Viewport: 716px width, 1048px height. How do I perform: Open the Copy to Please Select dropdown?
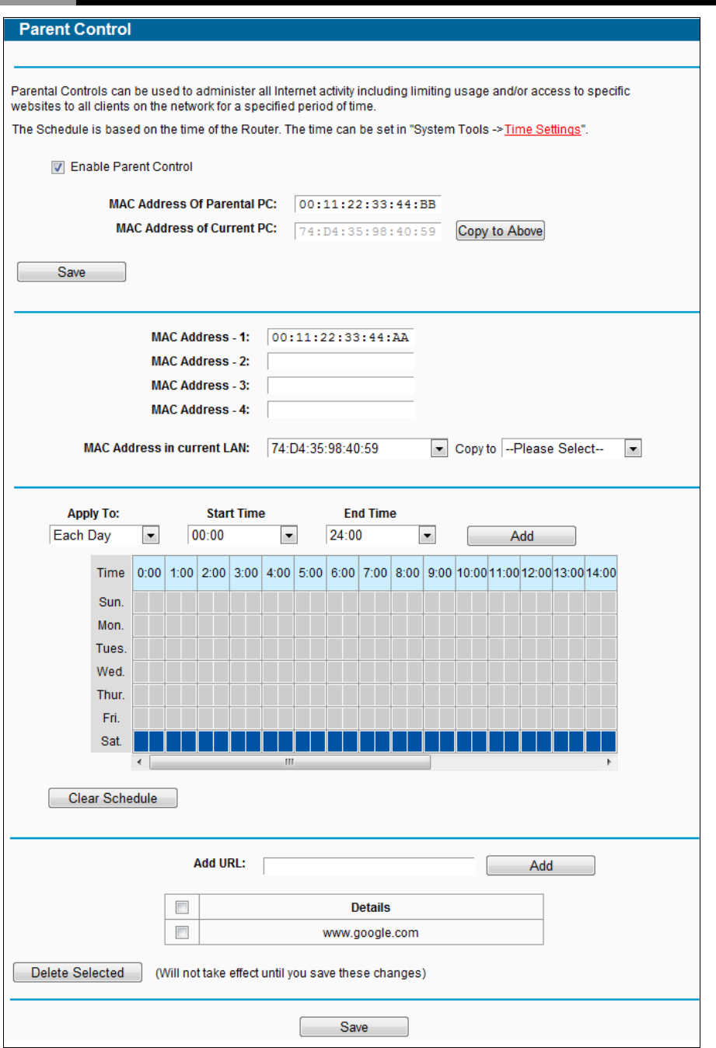click(571, 449)
